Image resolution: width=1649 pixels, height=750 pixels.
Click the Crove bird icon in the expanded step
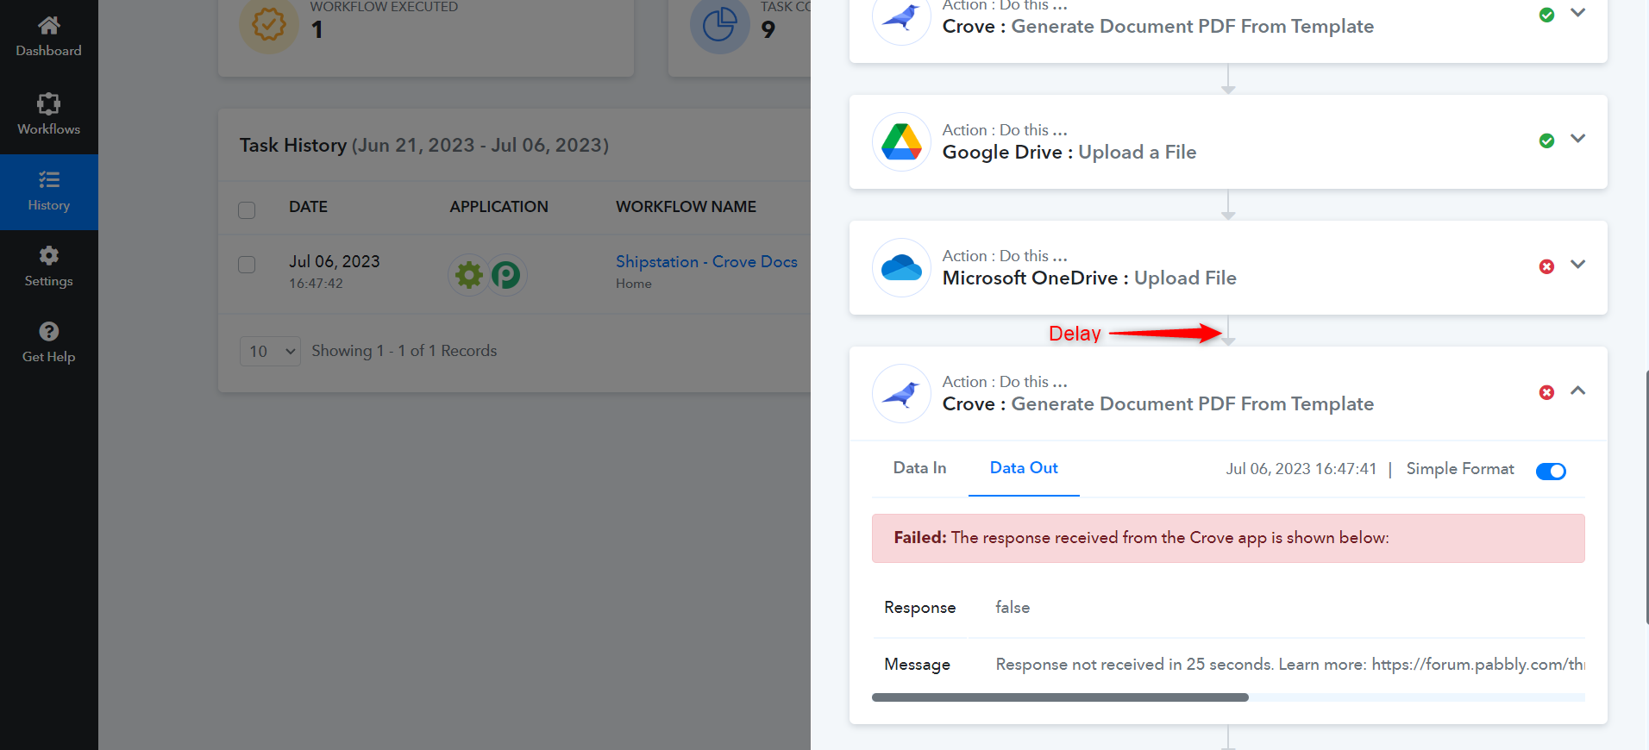(x=901, y=394)
